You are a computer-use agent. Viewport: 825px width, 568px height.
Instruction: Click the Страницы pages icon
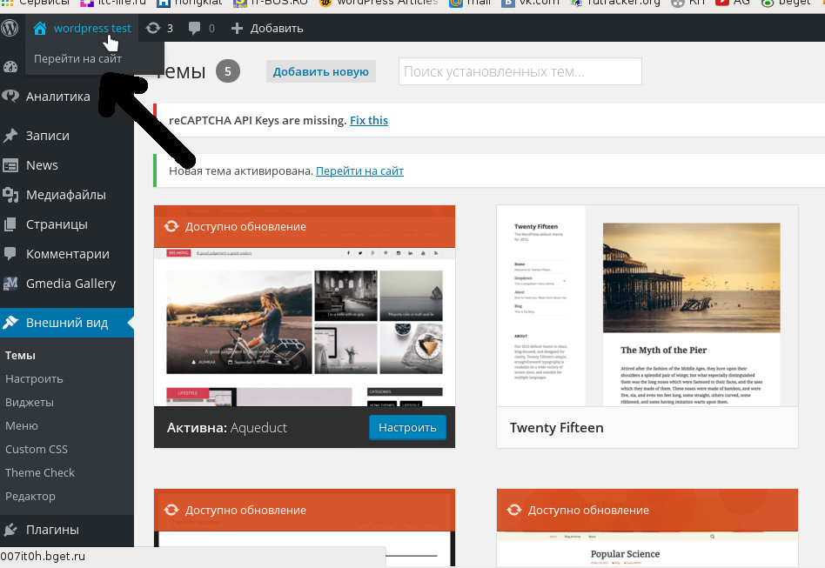tap(10, 224)
